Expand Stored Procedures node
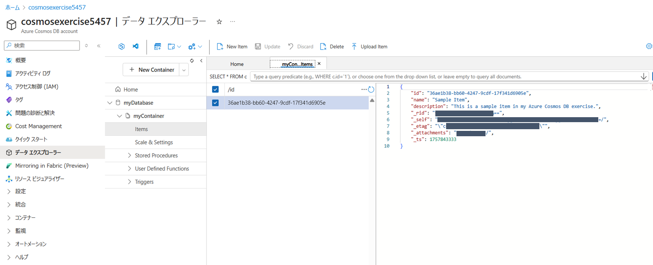This screenshot has width=653, height=265. (x=129, y=155)
